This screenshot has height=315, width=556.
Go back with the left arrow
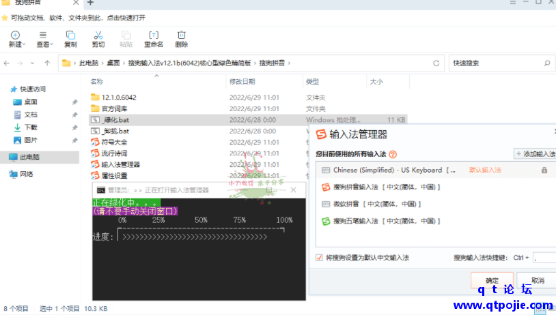(7, 63)
